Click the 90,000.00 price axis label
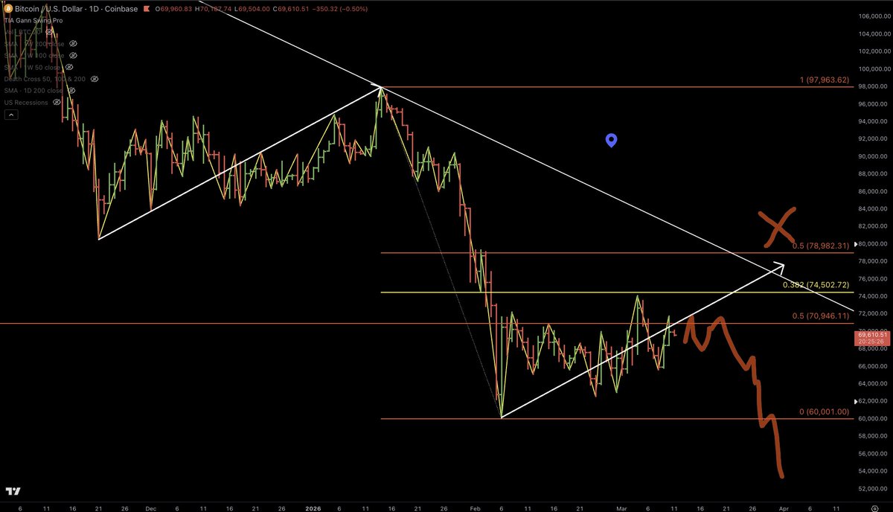This screenshot has width=893, height=512. tap(874, 156)
